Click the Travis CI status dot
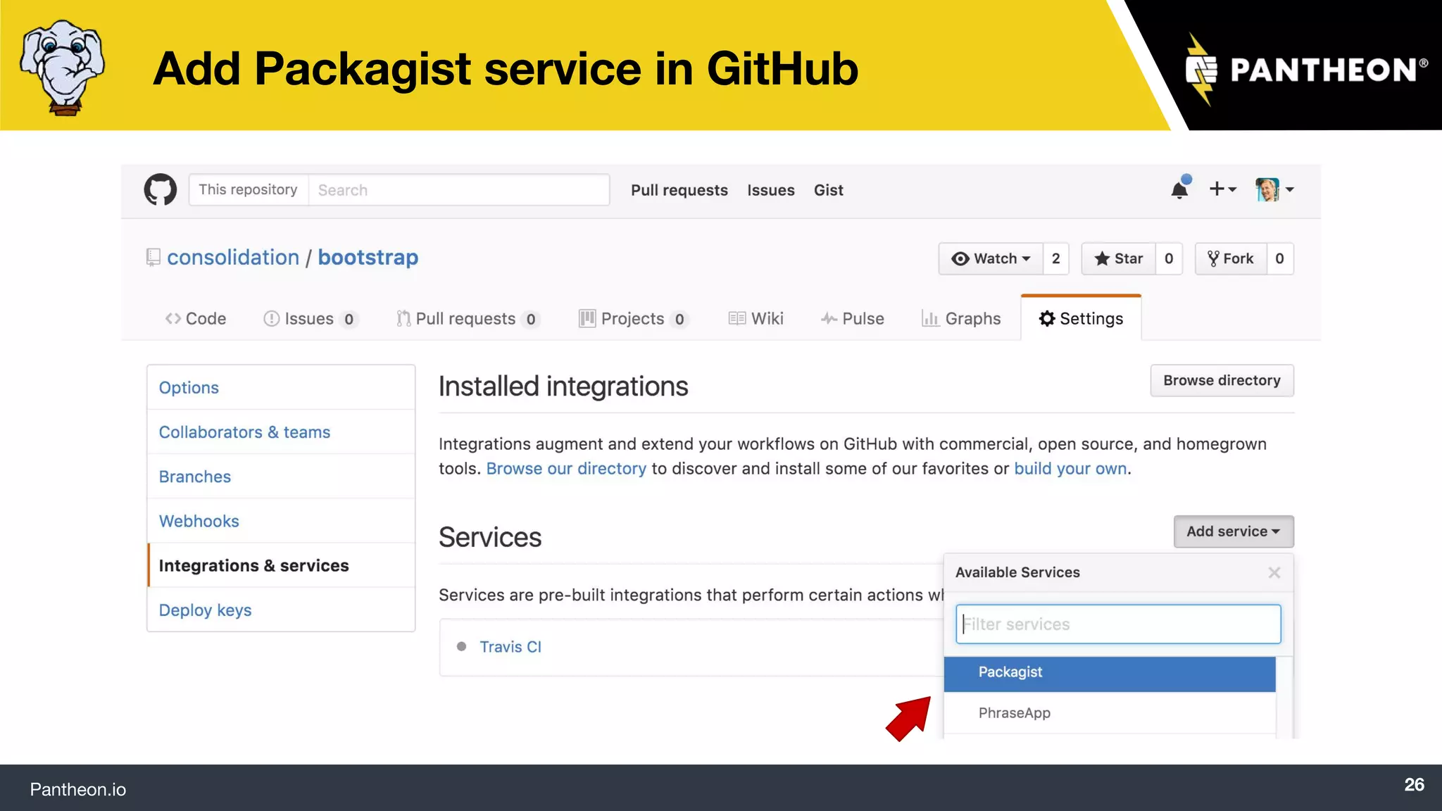 click(461, 646)
